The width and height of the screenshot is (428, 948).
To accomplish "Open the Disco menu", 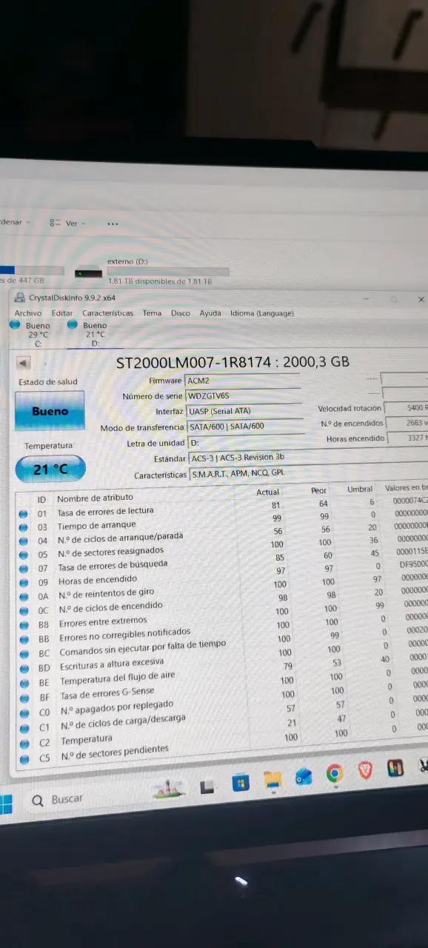I will point(181,313).
